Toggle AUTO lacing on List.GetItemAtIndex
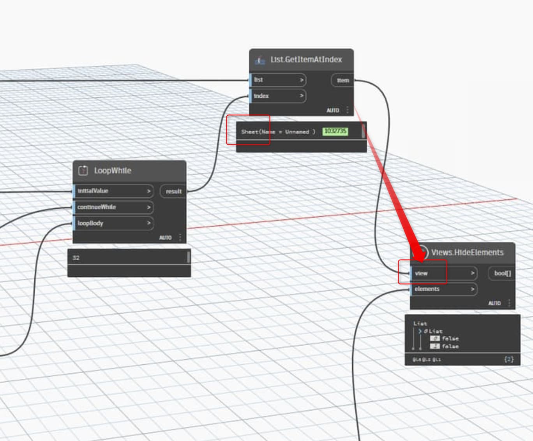The height and width of the screenshot is (441, 533). tap(333, 111)
